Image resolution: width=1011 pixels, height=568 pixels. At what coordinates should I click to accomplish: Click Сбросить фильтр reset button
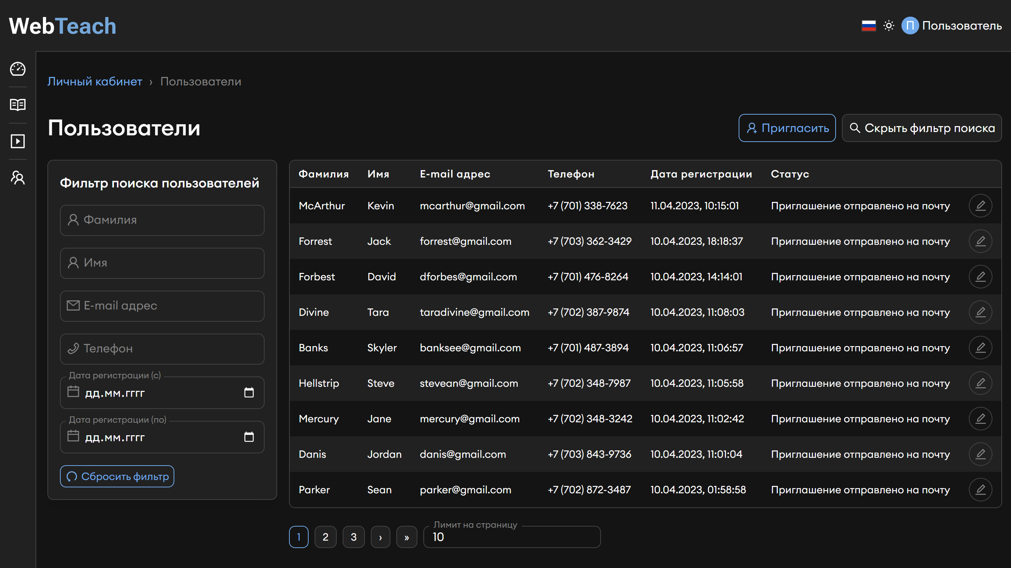click(x=117, y=476)
